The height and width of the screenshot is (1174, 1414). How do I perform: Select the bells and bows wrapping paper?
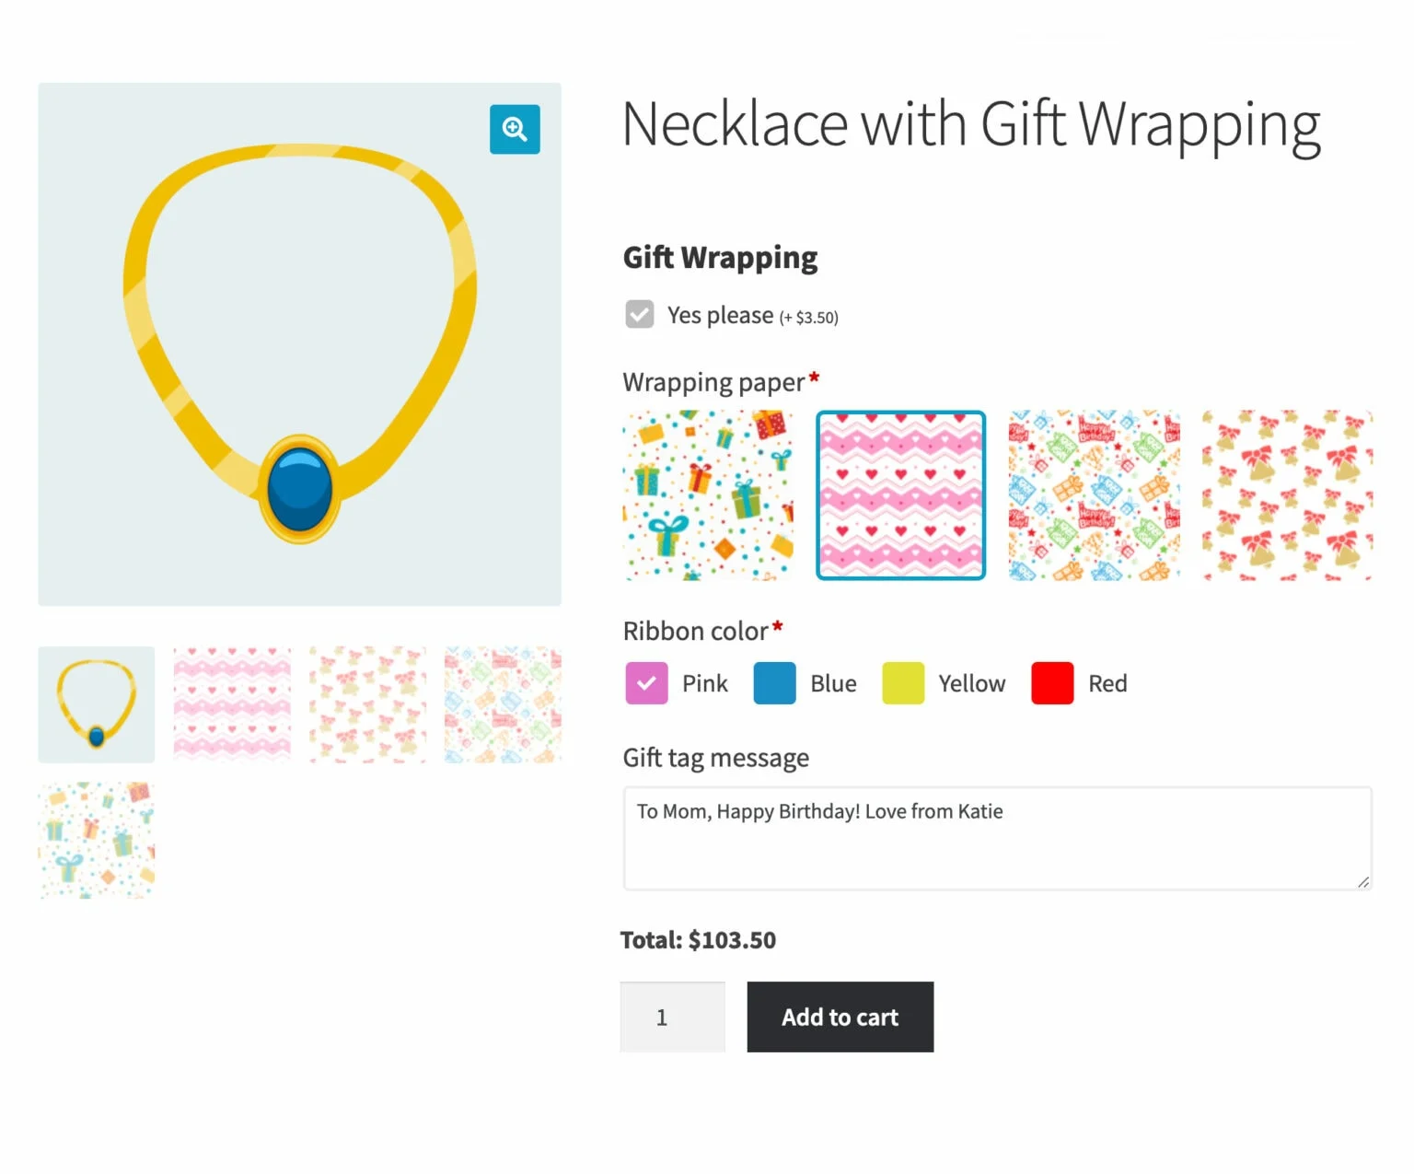click(1286, 495)
